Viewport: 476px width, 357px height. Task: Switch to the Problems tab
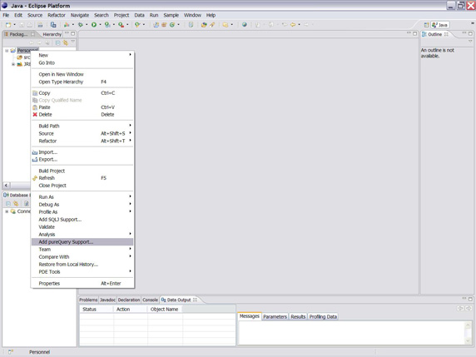point(88,300)
